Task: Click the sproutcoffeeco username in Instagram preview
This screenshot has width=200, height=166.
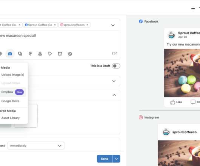Action: click(185, 132)
